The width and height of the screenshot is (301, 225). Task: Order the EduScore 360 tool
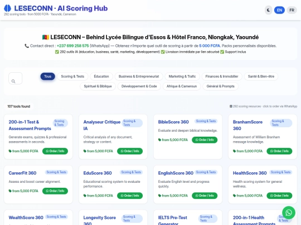tap(130, 196)
